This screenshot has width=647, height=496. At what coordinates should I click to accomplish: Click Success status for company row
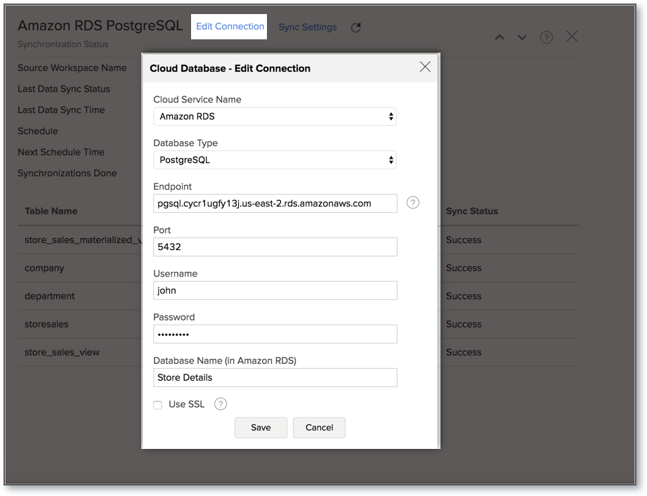464,268
